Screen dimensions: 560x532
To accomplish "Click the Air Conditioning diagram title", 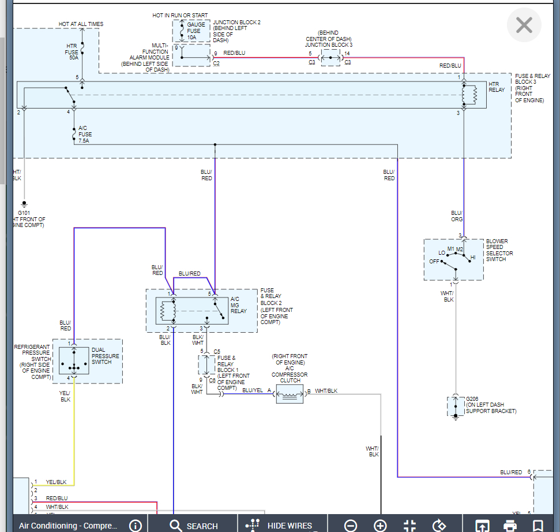I will 68,526.
